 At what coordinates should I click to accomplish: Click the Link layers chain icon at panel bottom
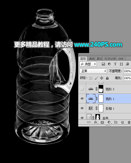tap(89, 122)
